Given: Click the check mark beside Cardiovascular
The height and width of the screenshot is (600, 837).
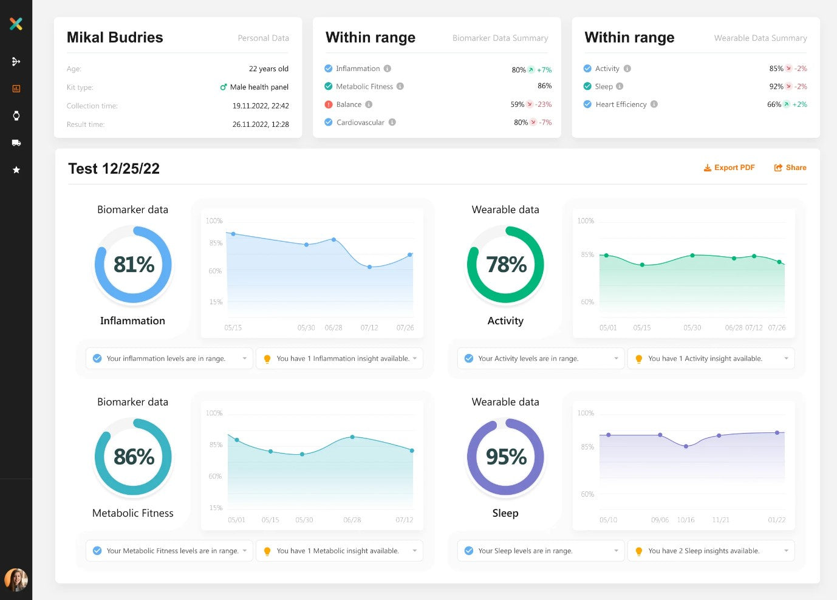Looking at the screenshot, I should click(x=329, y=122).
